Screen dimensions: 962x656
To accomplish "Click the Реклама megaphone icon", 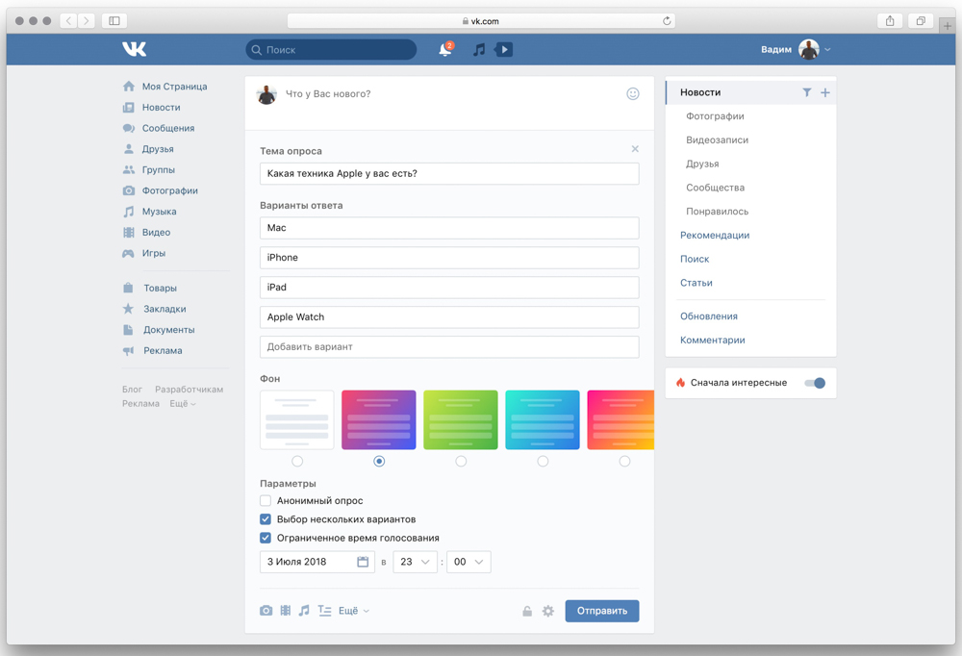I will pos(128,350).
